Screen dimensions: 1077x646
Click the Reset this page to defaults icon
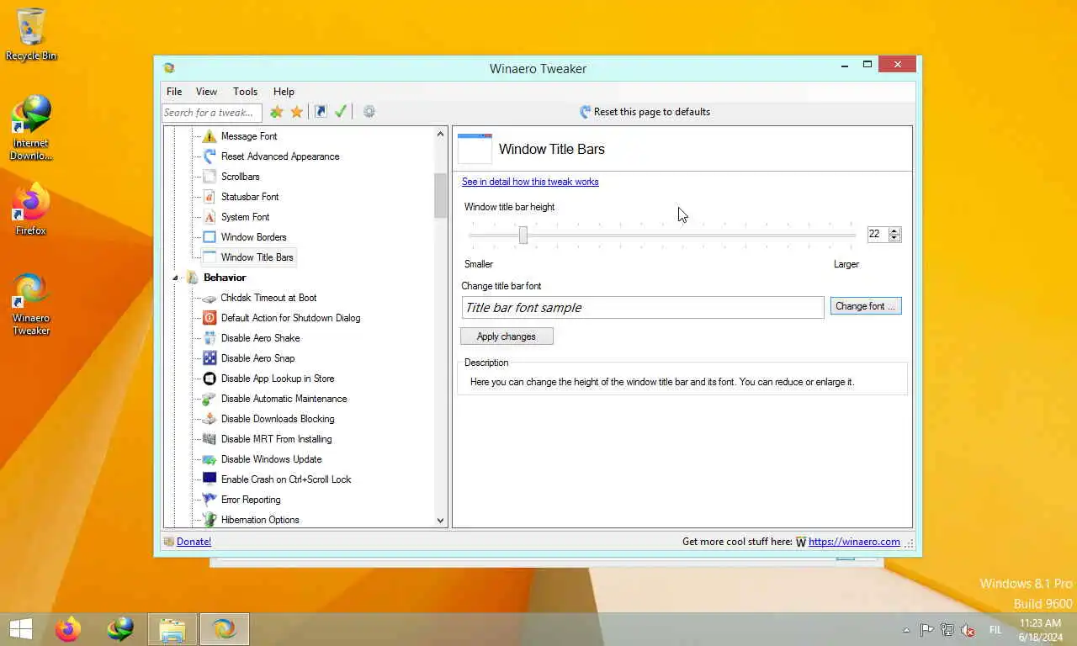point(586,112)
